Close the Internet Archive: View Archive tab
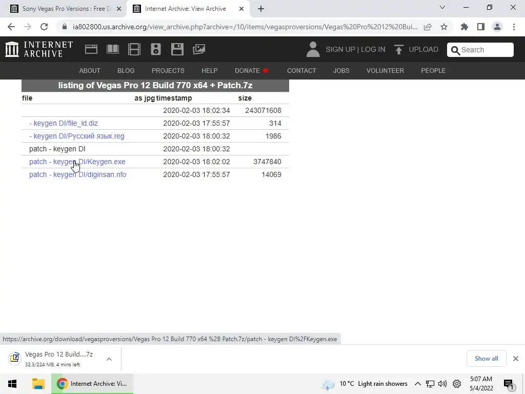525x394 pixels. (x=241, y=9)
